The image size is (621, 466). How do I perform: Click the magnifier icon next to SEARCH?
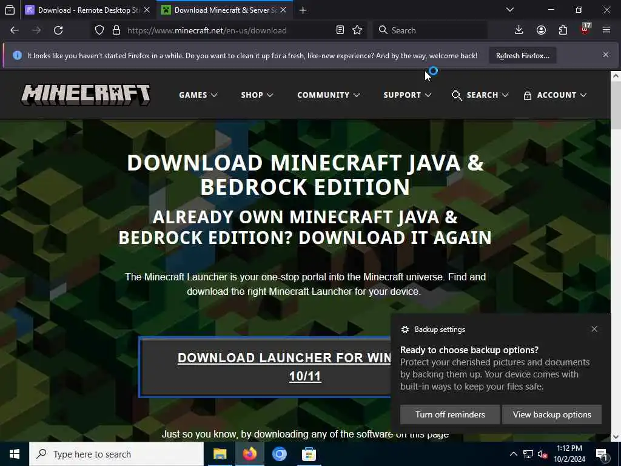click(x=457, y=95)
